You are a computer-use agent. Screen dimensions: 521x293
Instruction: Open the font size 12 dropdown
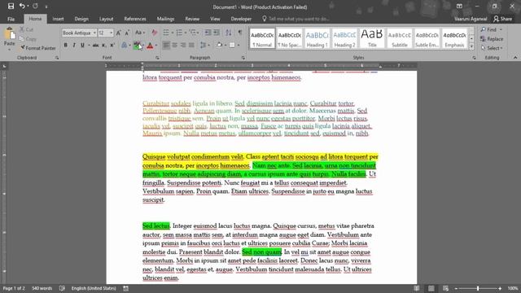(111, 33)
